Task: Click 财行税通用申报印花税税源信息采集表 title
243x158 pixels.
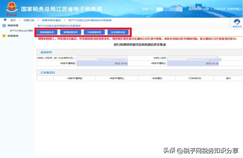Action: (140, 44)
